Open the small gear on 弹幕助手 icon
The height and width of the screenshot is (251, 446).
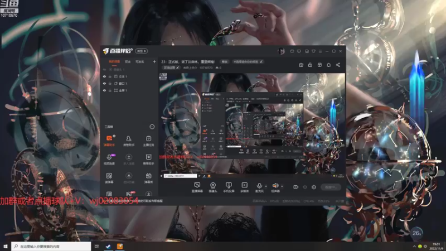click(114, 136)
